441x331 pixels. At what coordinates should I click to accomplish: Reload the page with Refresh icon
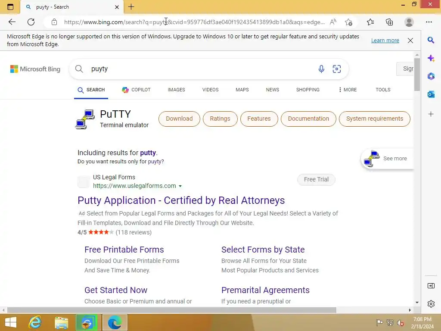(31, 22)
